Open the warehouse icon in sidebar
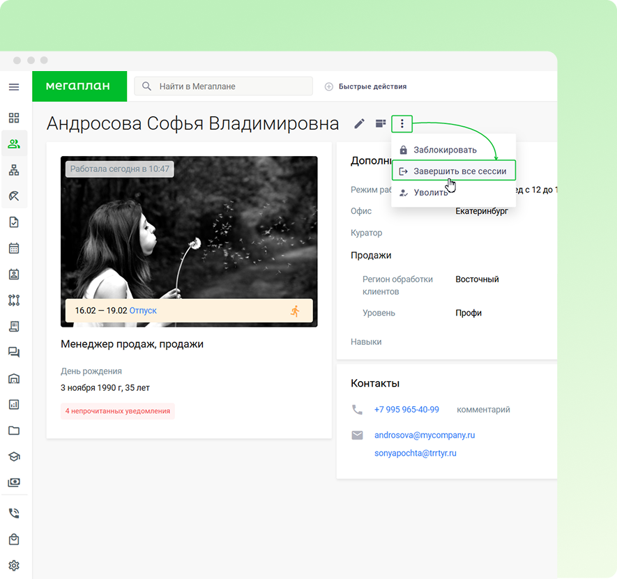Screen dimensions: 617x579 (14, 378)
